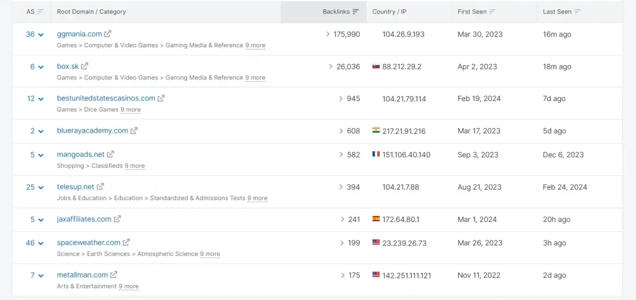Expand 582 backlinks arrow for mangoads.net

point(341,155)
